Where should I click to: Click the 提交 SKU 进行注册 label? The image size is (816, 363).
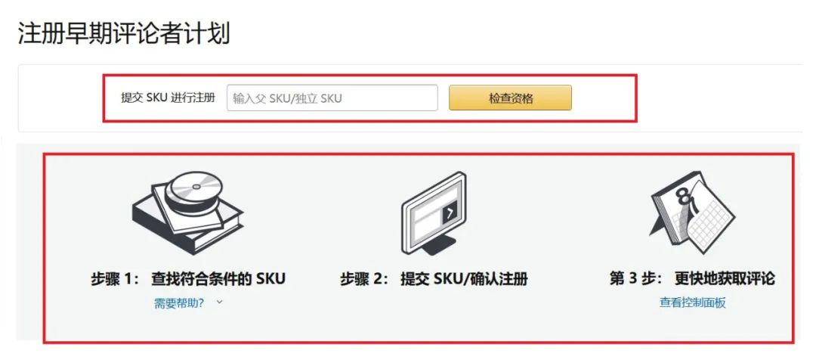[x=168, y=98]
